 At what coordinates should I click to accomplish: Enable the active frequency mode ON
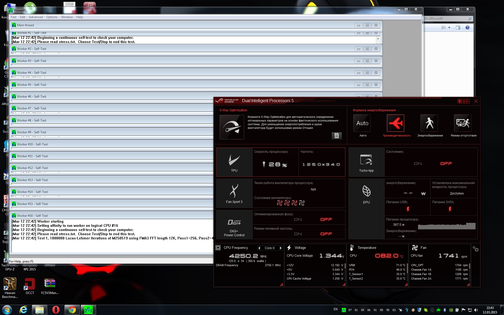[298, 234]
